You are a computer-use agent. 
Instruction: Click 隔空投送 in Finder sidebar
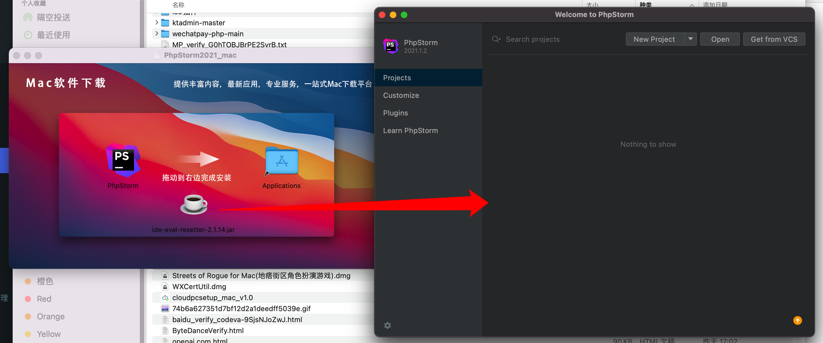click(54, 18)
